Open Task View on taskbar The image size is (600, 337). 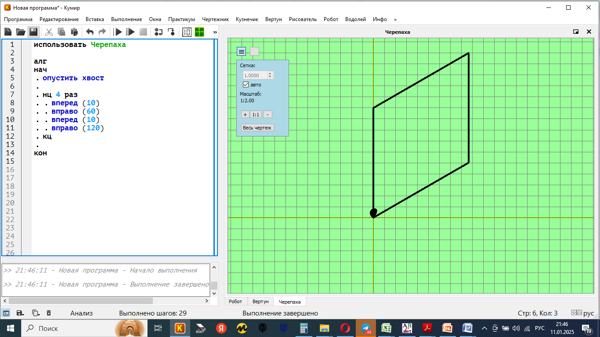158,328
